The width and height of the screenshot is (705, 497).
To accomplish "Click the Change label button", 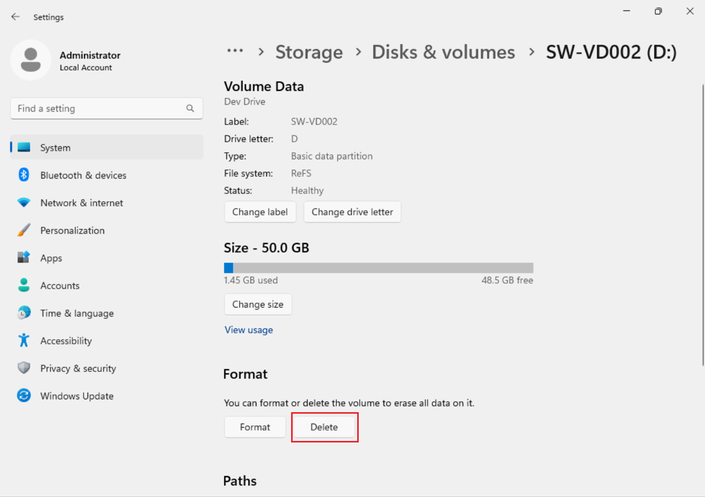I will pos(260,212).
